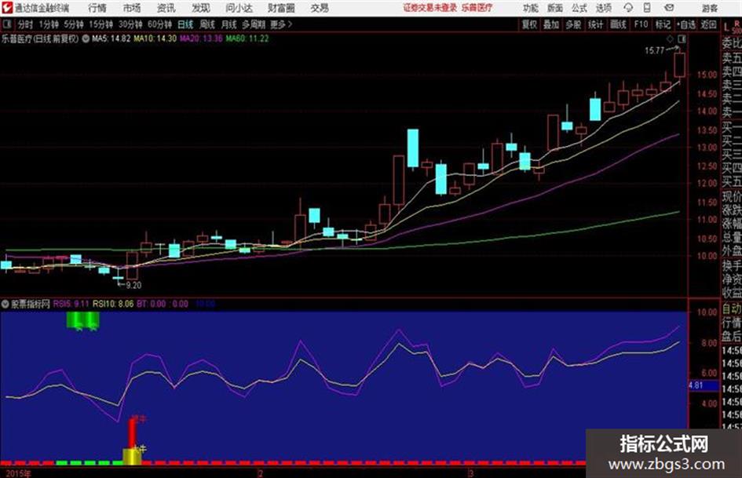This screenshot has height=478, width=742.
Task: Add stock via the 自选 button
Action: point(686,24)
